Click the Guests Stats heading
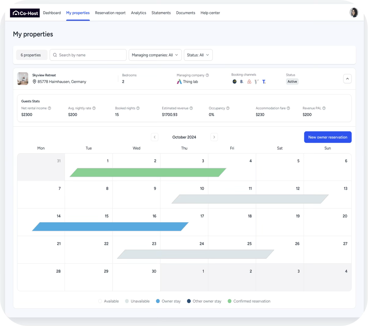Screen dimensions: 368x326 30,101
